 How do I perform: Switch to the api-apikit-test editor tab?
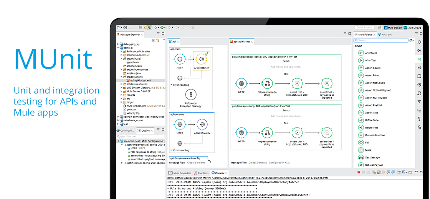click(242, 42)
